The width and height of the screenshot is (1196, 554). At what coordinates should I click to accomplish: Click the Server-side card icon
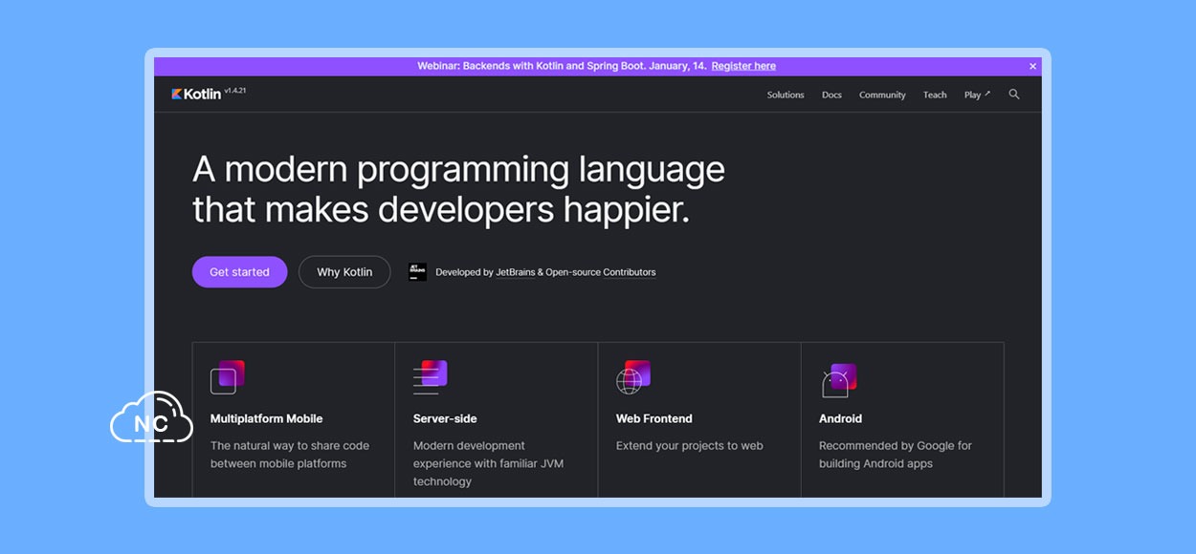click(x=431, y=376)
